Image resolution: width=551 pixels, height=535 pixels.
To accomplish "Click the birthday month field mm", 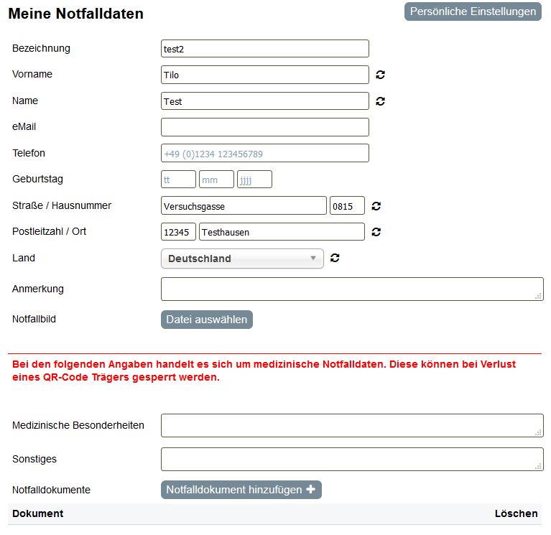I will pyautogui.click(x=216, y=179).
